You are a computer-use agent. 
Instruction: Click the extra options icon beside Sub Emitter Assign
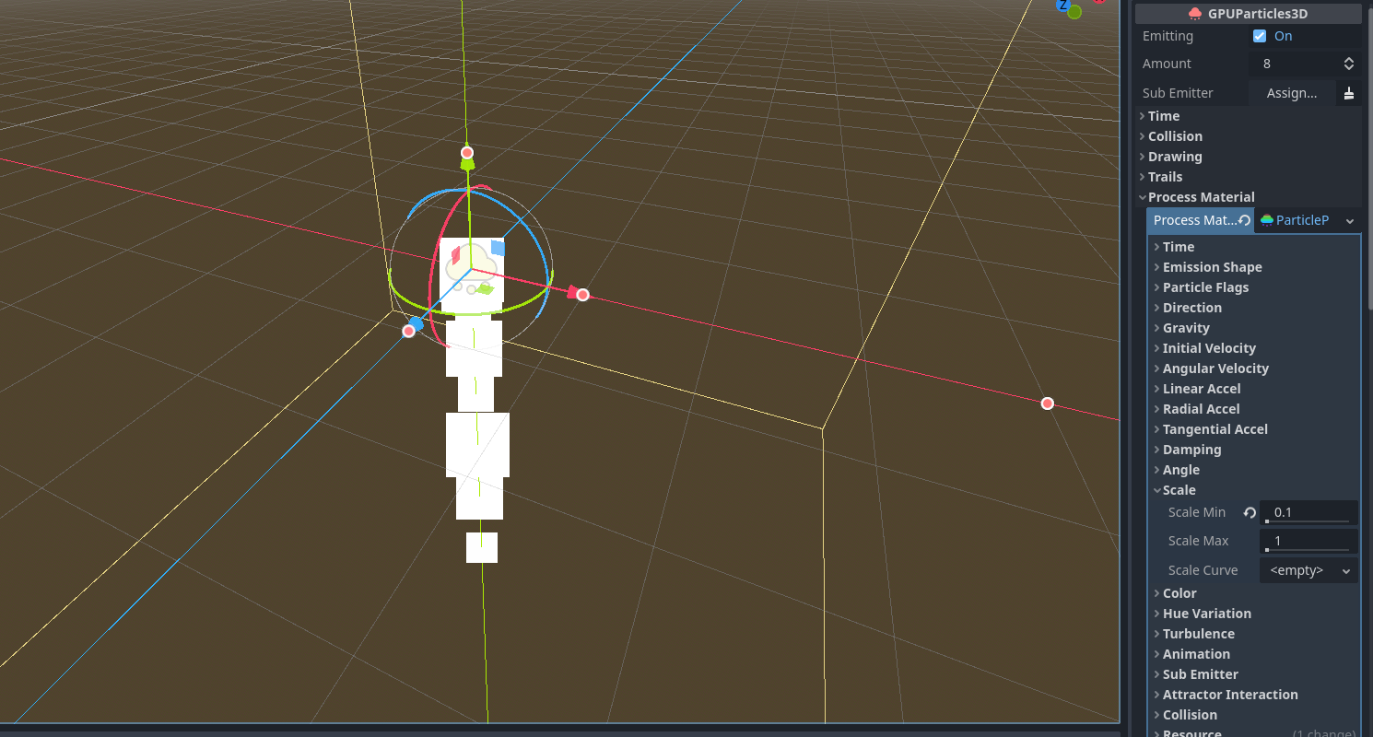tap(1349, 92)
